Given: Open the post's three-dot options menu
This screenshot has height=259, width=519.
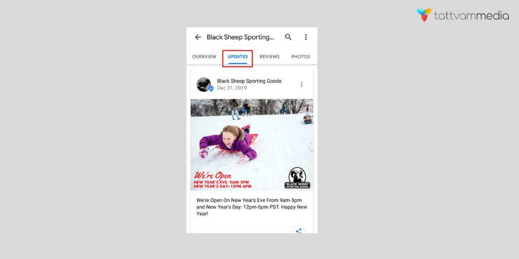Looking at the screenshot, I should coord(302,84).
